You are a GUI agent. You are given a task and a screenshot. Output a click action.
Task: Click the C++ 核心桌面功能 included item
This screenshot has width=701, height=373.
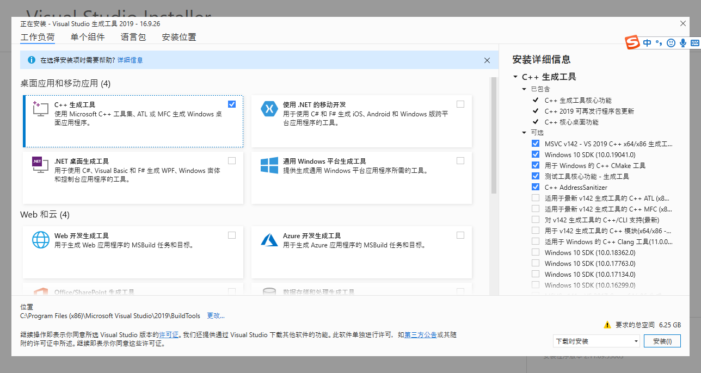pos(571,122)
